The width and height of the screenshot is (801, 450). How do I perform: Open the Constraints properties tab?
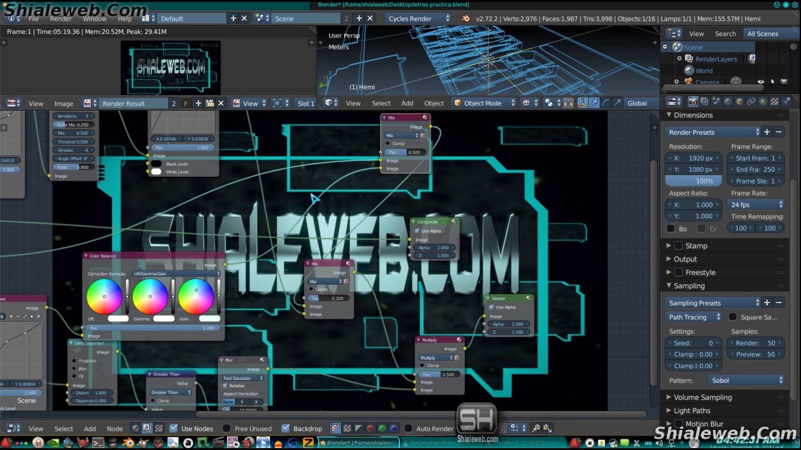click(751, 102)
